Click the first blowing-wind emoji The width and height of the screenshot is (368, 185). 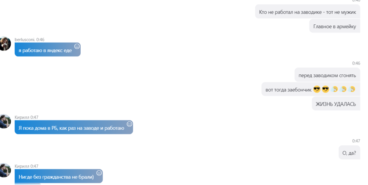click(x=334, y=89)
